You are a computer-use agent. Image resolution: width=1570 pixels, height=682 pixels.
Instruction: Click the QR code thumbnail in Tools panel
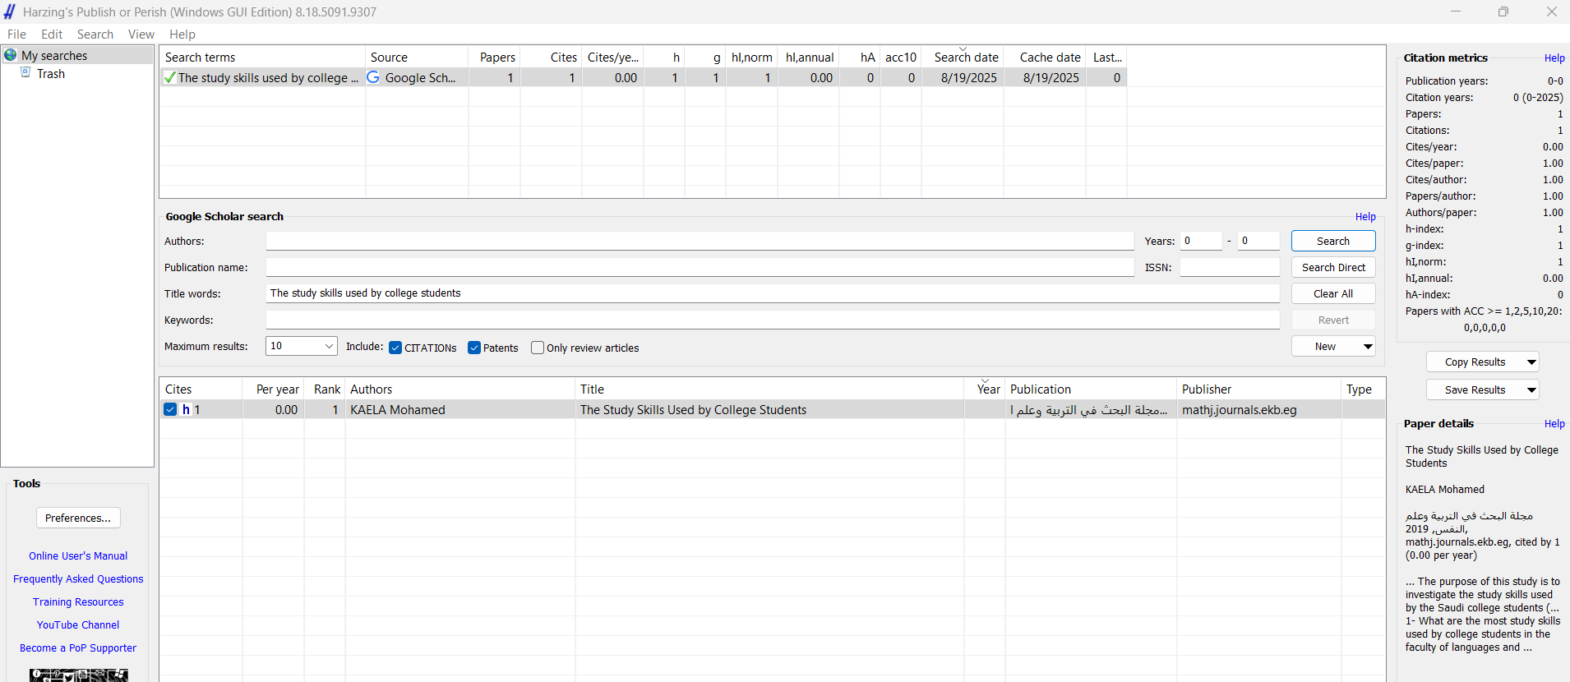pyautogui.click(x=79, y=675)
